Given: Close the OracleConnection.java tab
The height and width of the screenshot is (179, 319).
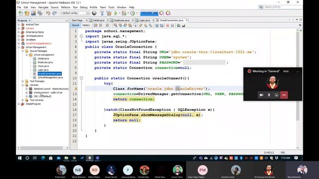Looking at the screenshot, I should click(x=186, y=20).
